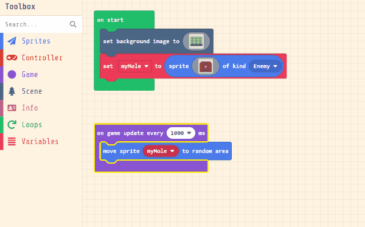Click the Game purple circle icon
The height and width of the screenshot is (227, 365).
tap(12, 74)
